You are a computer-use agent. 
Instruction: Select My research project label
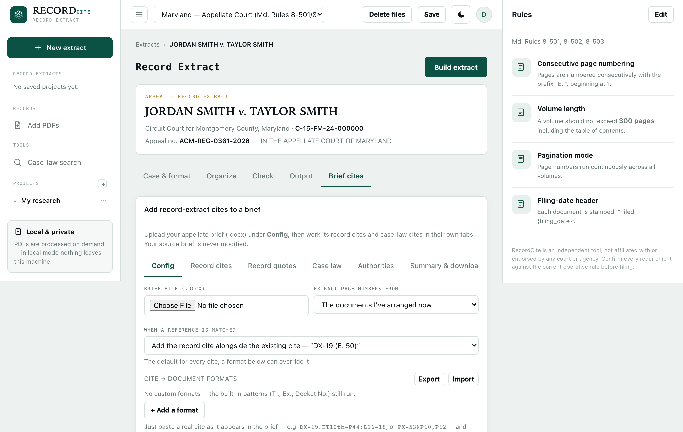coord(41,201)
